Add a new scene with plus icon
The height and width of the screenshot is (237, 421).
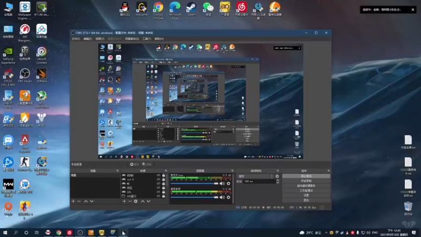pos(73,201)
